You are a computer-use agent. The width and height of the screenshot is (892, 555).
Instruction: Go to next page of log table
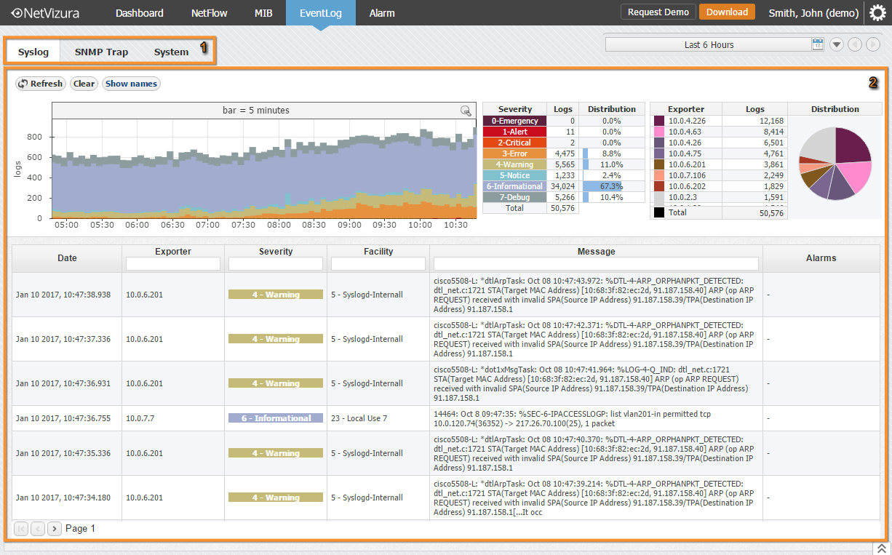click(x=55, y=529)
